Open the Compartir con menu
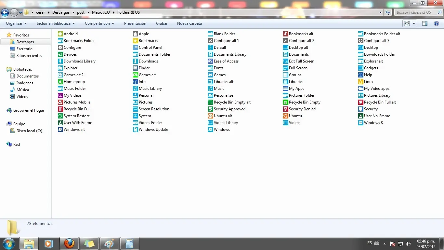 (x=99, y=23)
